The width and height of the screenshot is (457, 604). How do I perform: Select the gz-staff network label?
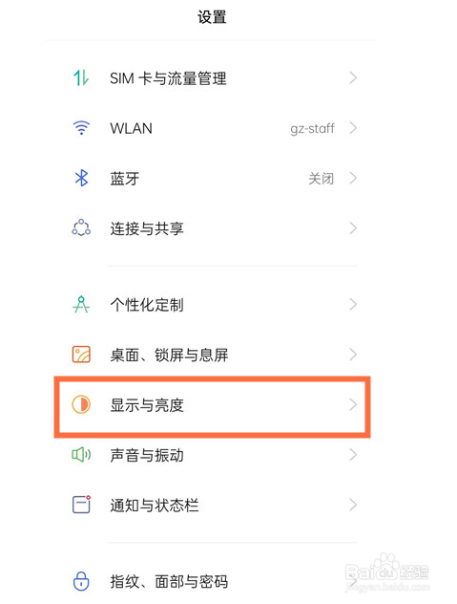click(x=312, y=128)
